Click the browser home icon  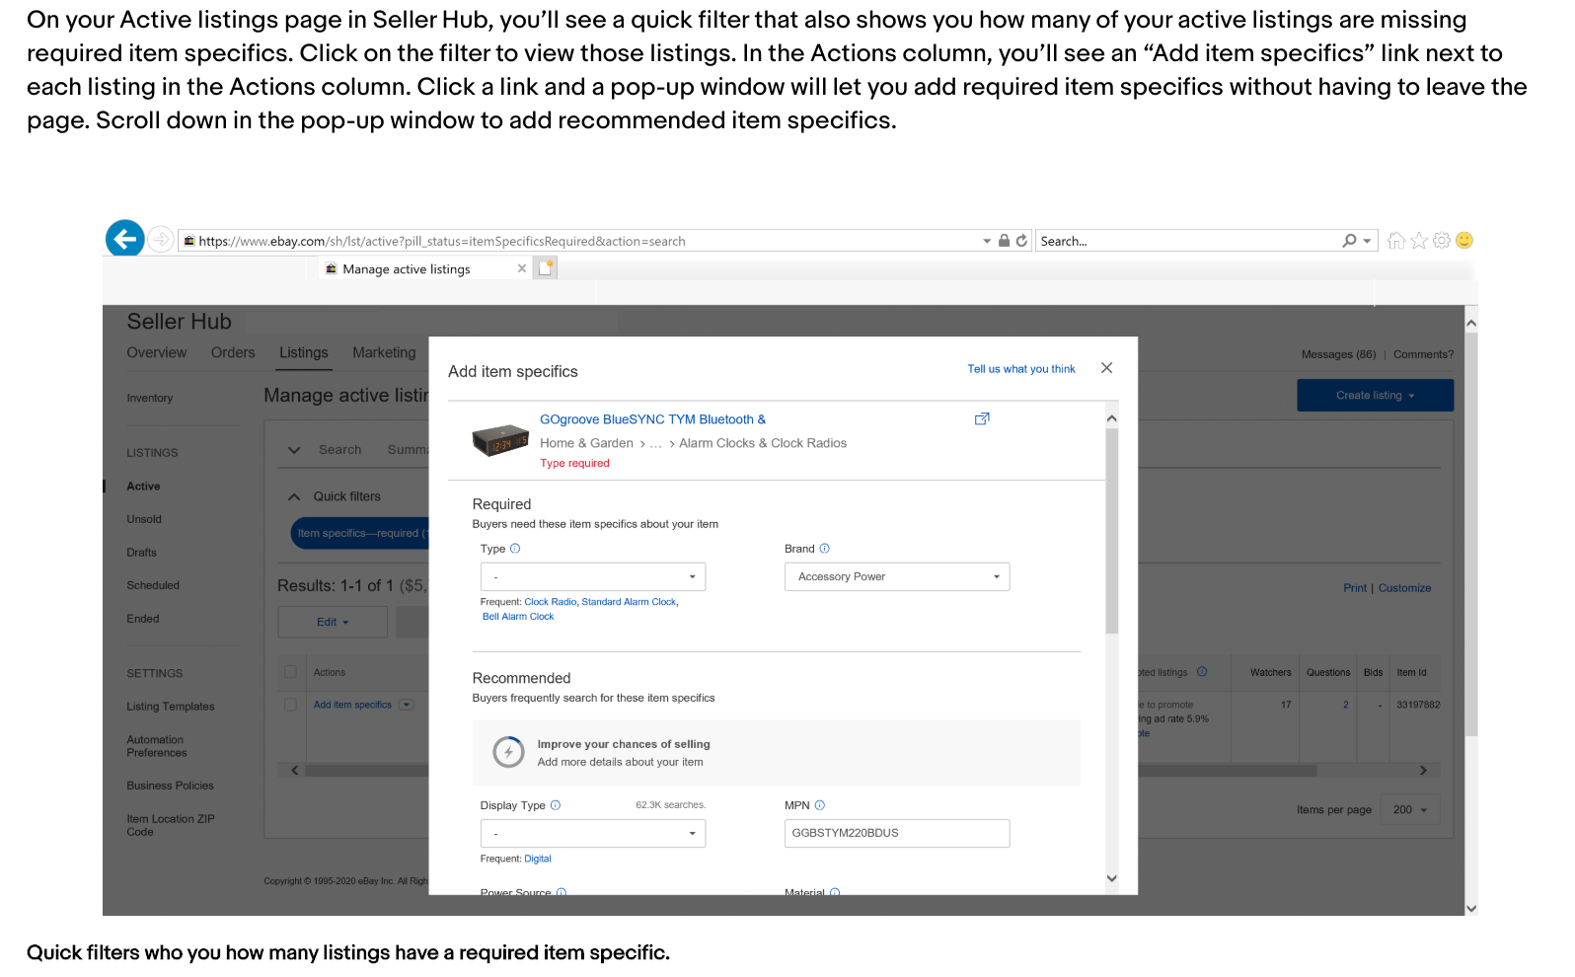(1395, 241)
